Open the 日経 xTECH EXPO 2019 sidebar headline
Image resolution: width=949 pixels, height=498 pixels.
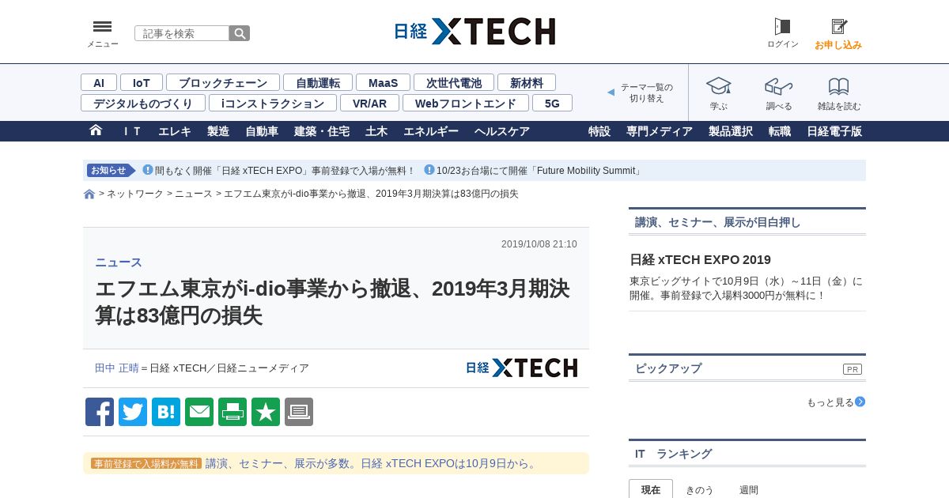click(x=700, y=259)
